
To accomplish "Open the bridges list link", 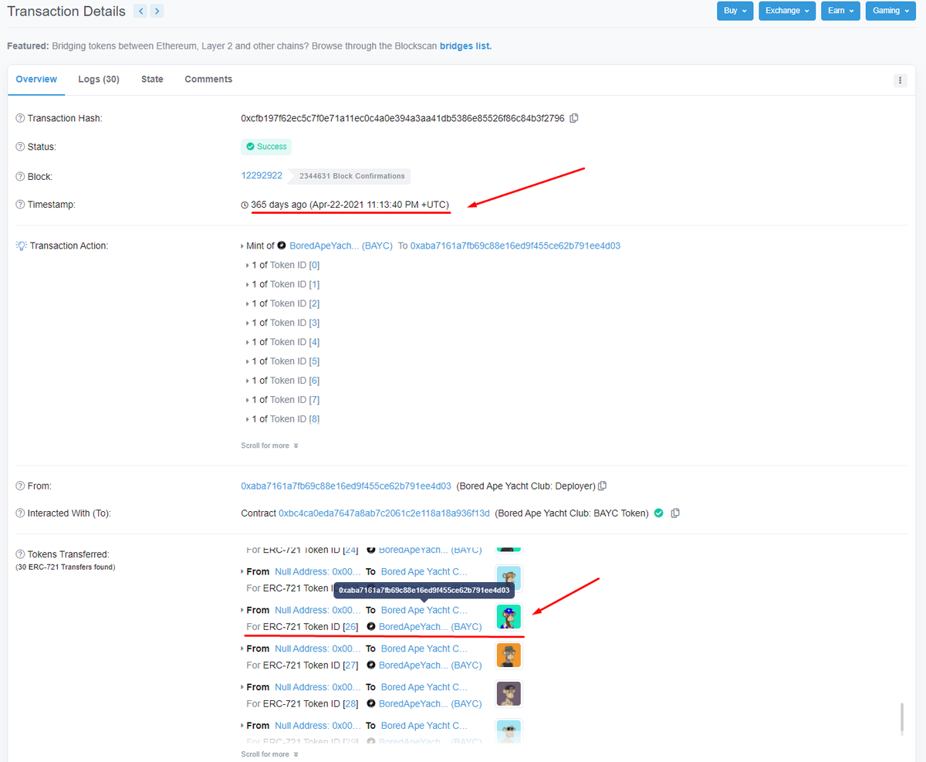I will (x=465, y=46).
